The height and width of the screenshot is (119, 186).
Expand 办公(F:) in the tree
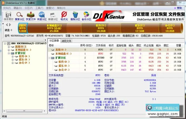tap(12, 63)
